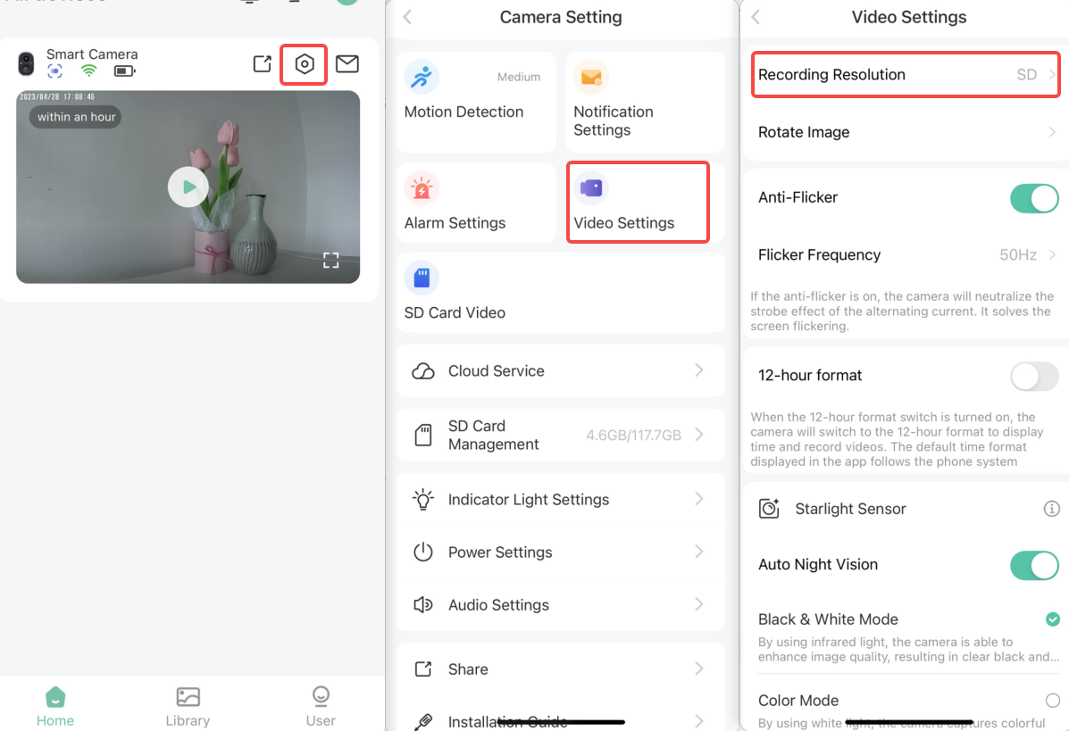The height and width of the screenshot is (731, 1069).
Task: Open Smart Camera settings gear icon
Action: [304, 64]
